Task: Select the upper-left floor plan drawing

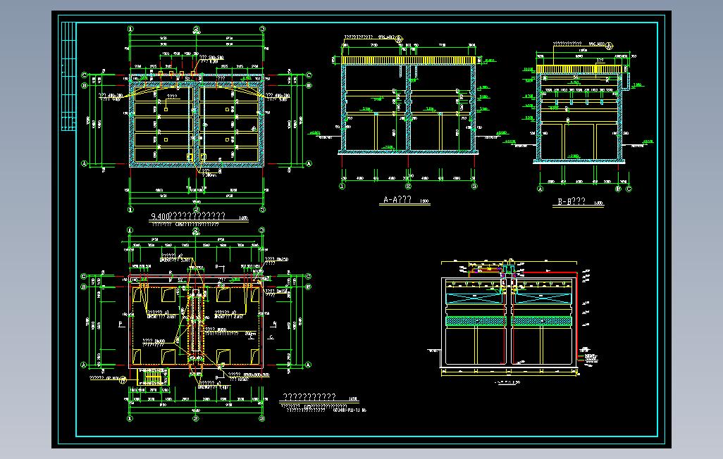Action: 197,120
